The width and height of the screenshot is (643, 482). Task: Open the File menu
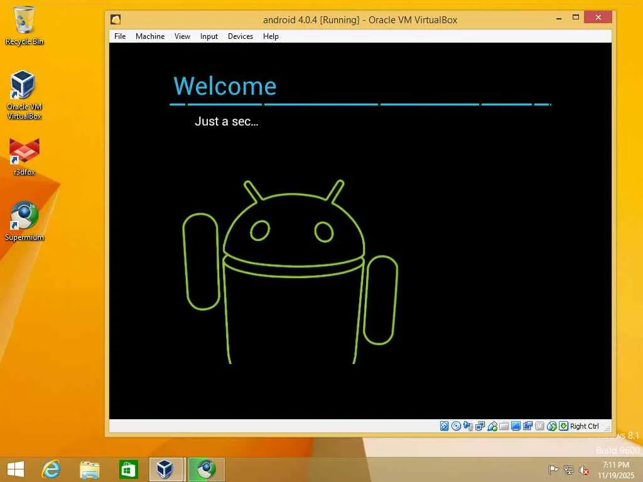click(x=120, y=36)
